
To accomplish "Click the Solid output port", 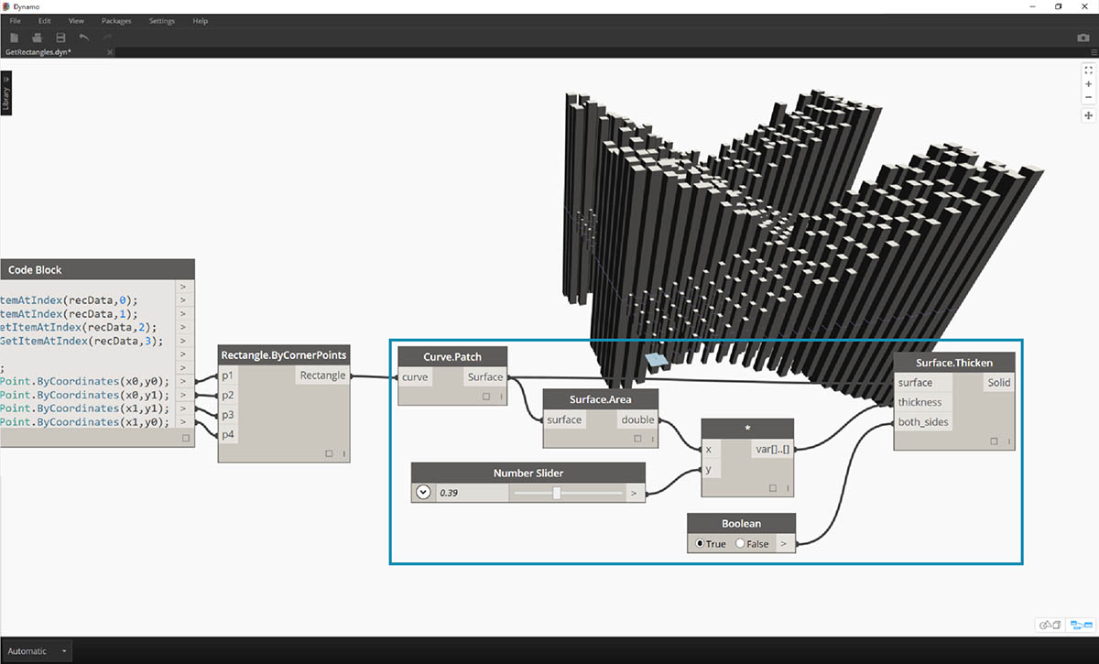I will click(x=998, y=383).
